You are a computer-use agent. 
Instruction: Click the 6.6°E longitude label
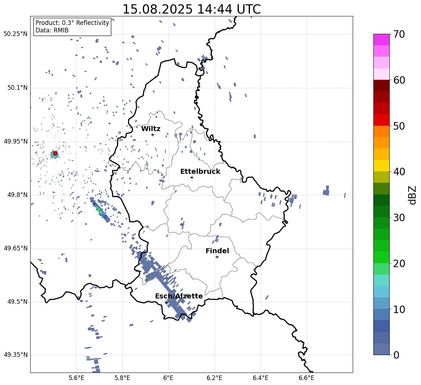[x=307, y=378]
